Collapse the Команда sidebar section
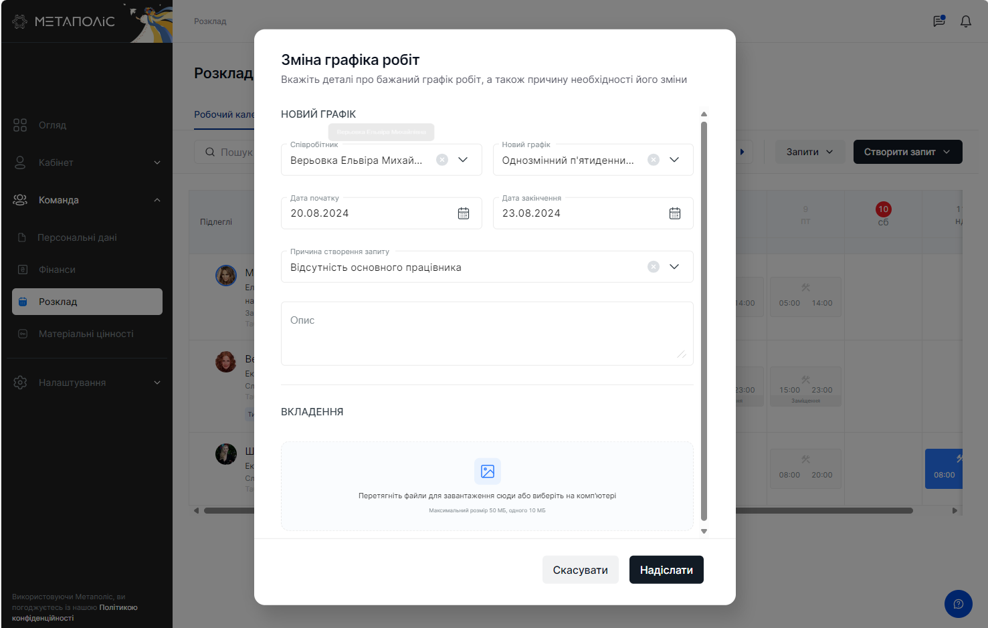Screen dimensions: 988x628 [x=157, y=200]
